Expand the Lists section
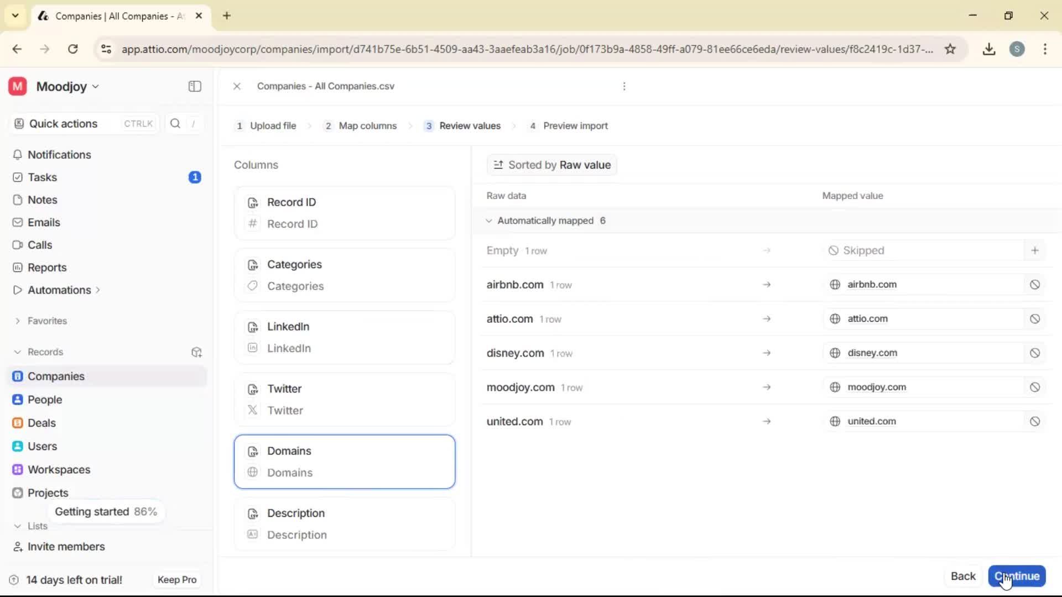 tap(17, 526)
